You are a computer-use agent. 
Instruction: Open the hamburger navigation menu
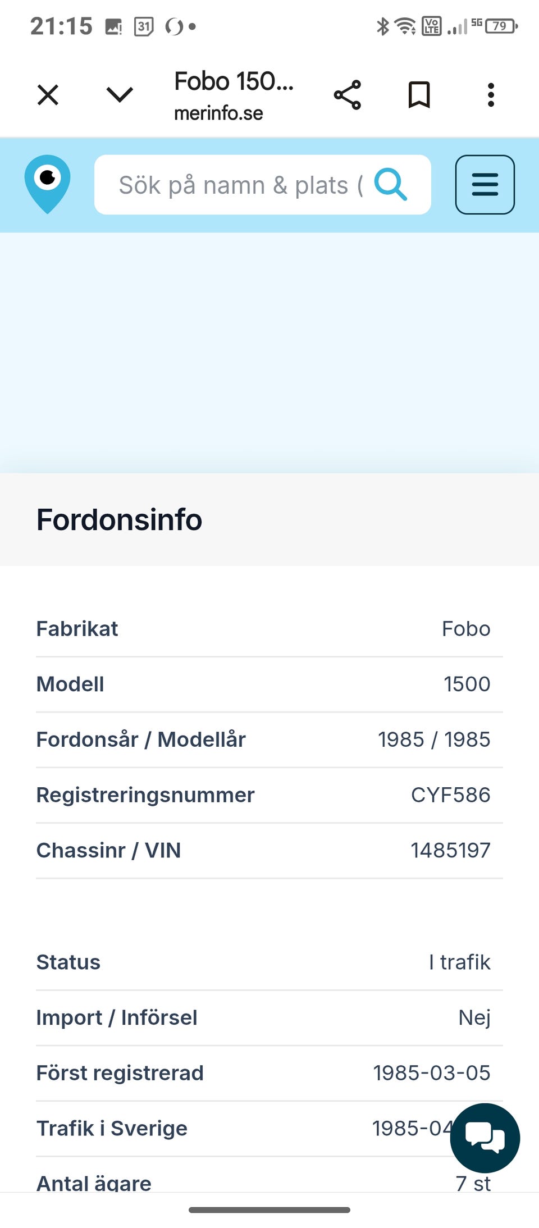[485, 185]
